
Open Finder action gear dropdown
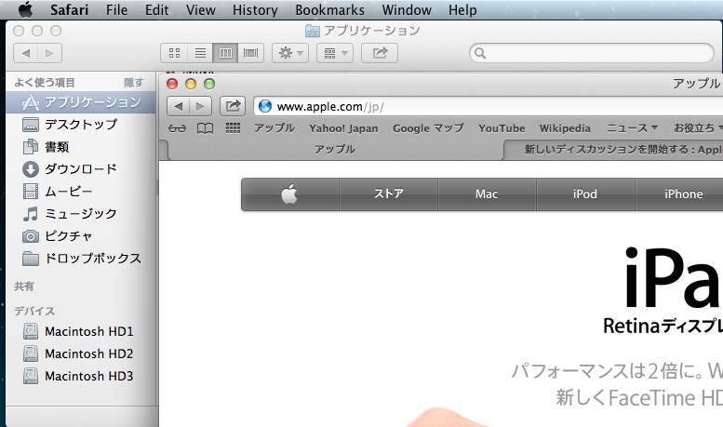pos(290,53)
